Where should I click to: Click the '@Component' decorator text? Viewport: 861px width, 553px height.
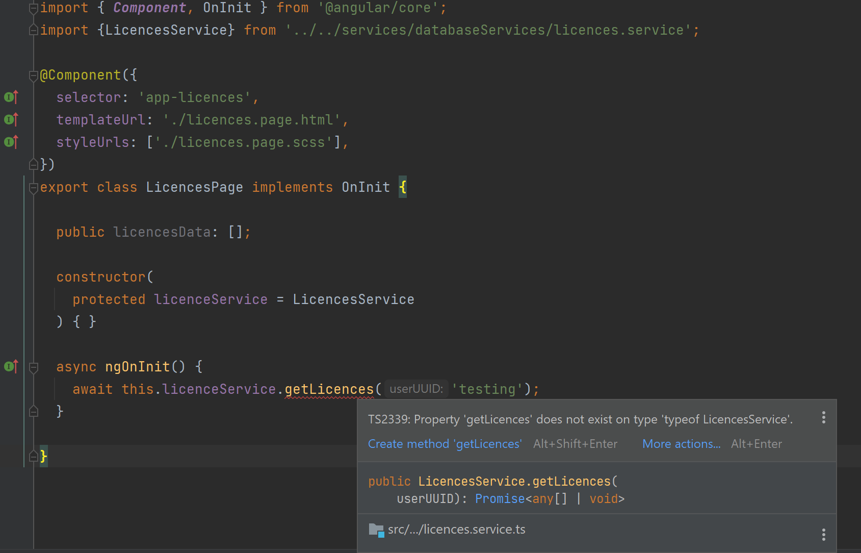(81, 75)
